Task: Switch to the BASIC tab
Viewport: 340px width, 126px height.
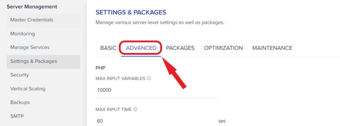Action: pyautogui.click(x=108, y=48)
